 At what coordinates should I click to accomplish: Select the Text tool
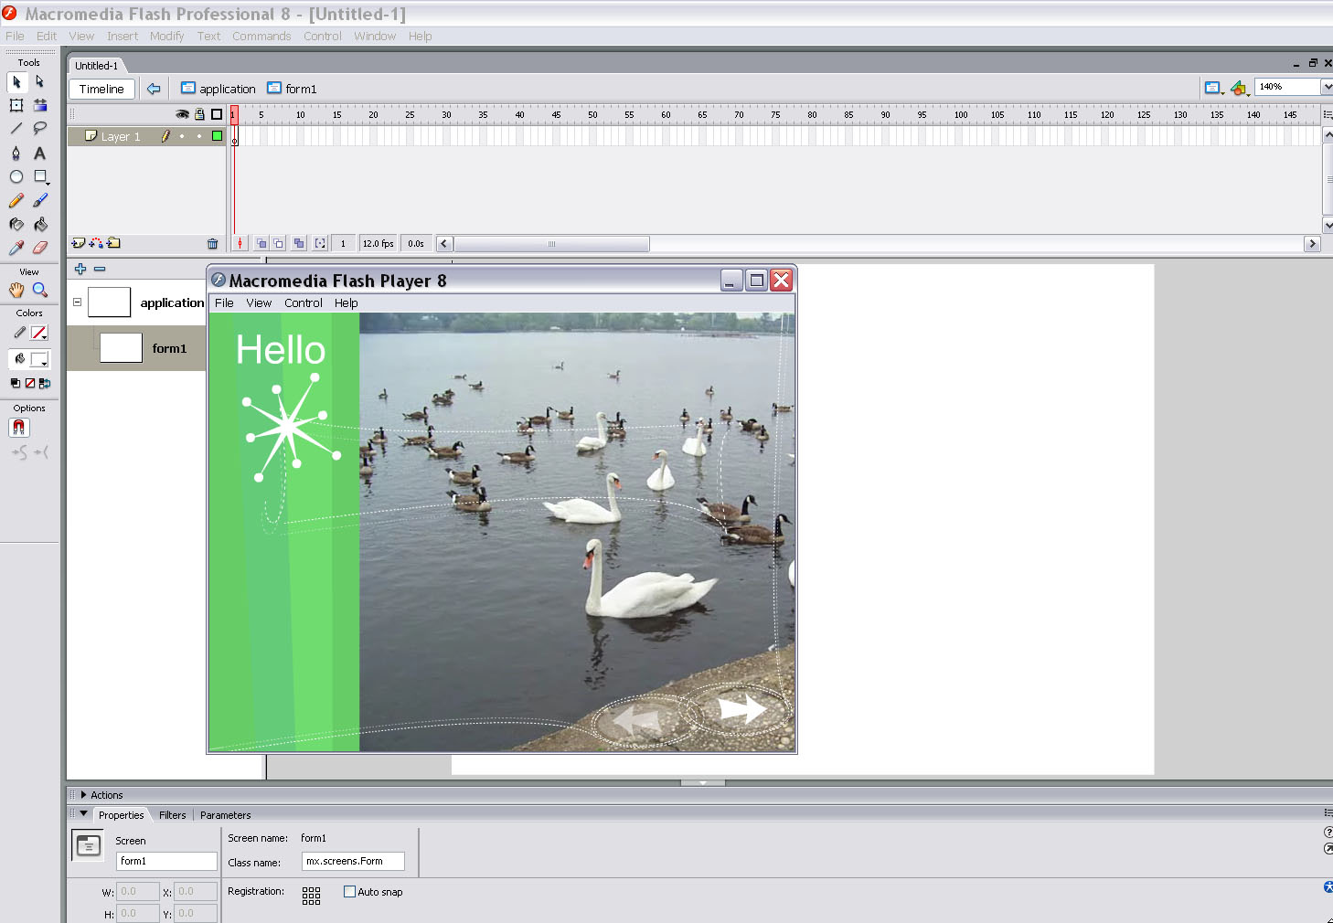[39, 154]
